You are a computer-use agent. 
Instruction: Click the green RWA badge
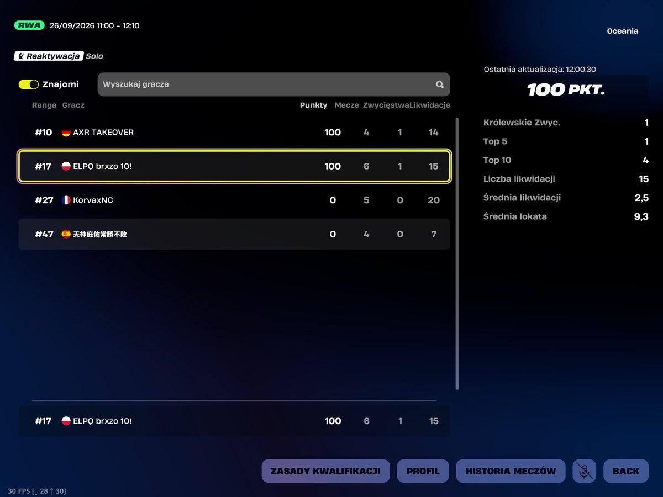click(29, 25)
